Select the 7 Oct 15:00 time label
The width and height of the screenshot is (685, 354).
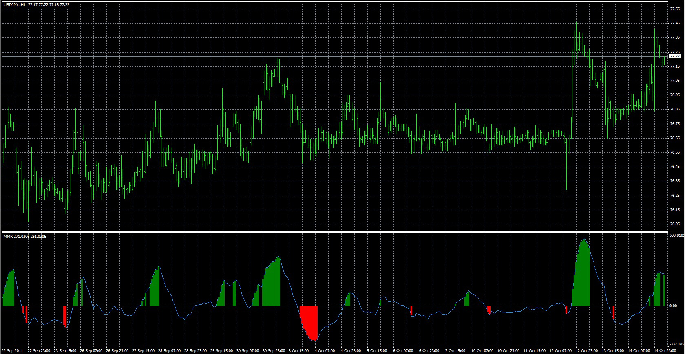[x=455, y=350]
